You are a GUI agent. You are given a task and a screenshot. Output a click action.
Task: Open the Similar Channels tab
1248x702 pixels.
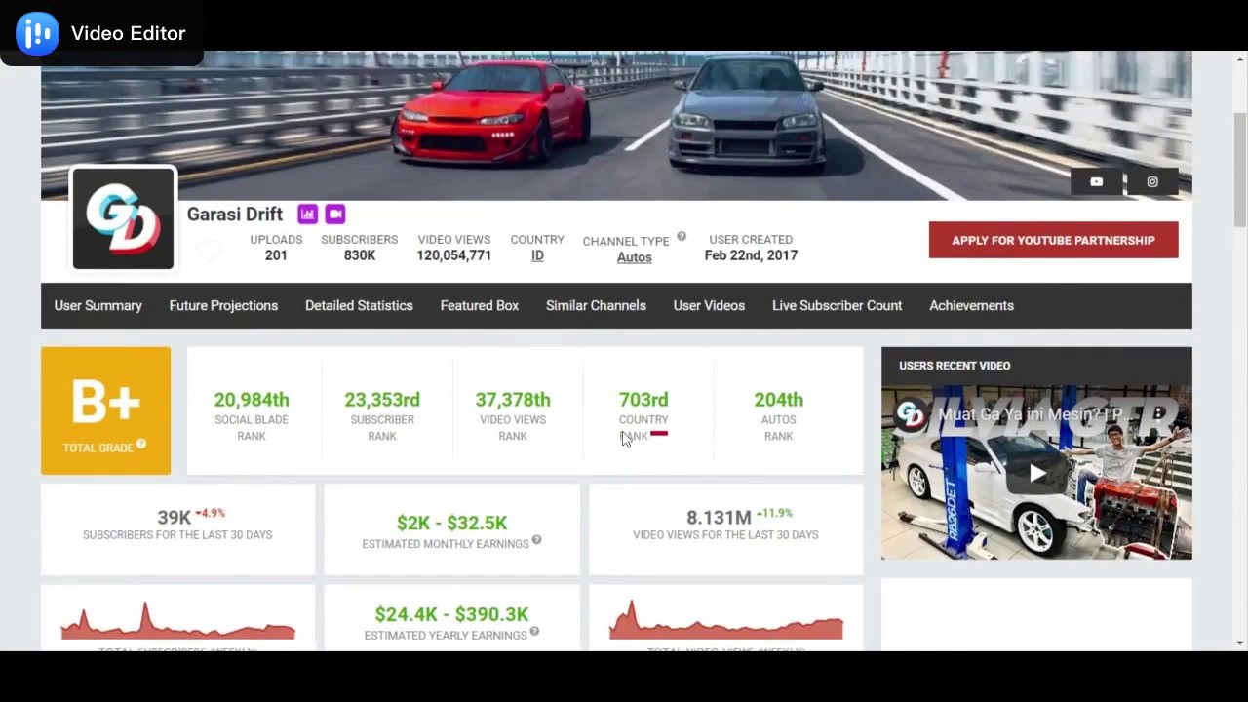click(596, 305)
